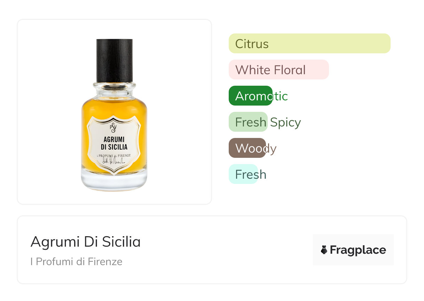Click the word Spicy beside the bar
424x301 pixels.
285,122
